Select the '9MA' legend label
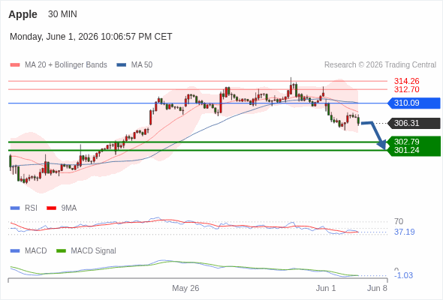Image resolution: width=443 pixels, height=300 pixels. 69,208
